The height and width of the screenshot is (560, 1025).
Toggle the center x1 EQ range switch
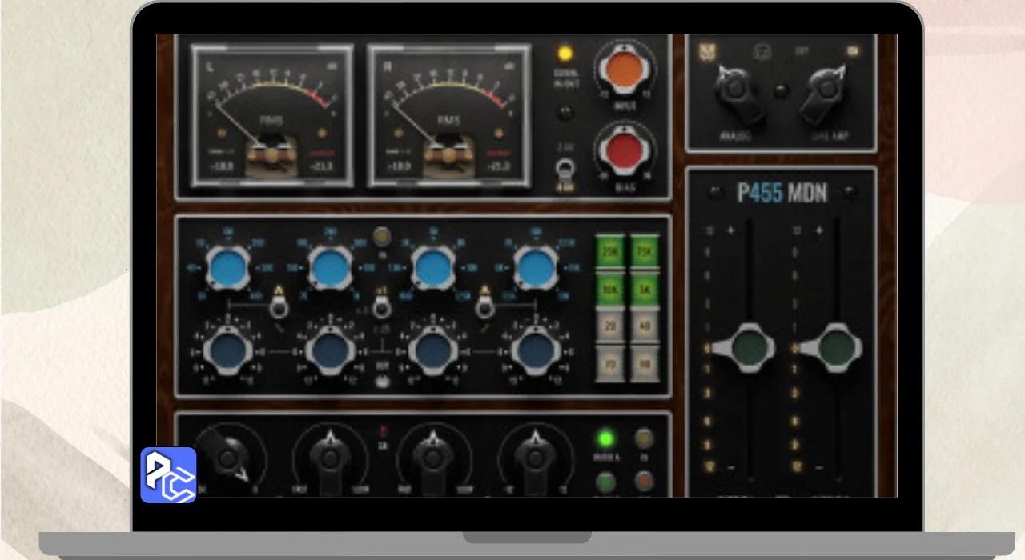382,306
